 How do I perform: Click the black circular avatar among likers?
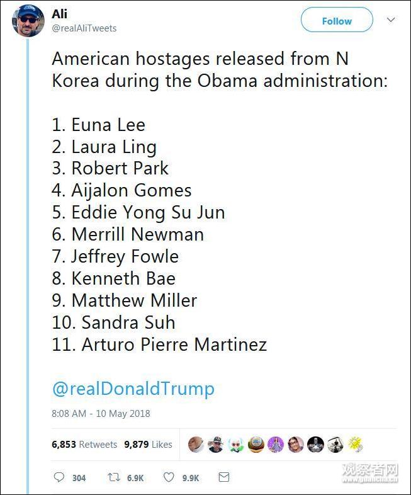click(x=315, y=444)
